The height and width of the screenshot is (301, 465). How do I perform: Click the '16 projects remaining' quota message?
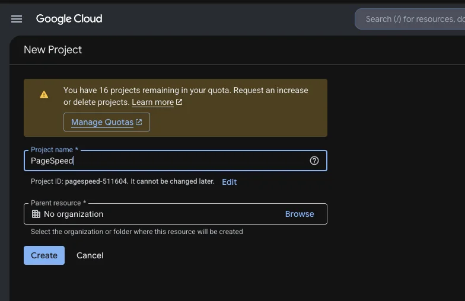tap(186, 96)
